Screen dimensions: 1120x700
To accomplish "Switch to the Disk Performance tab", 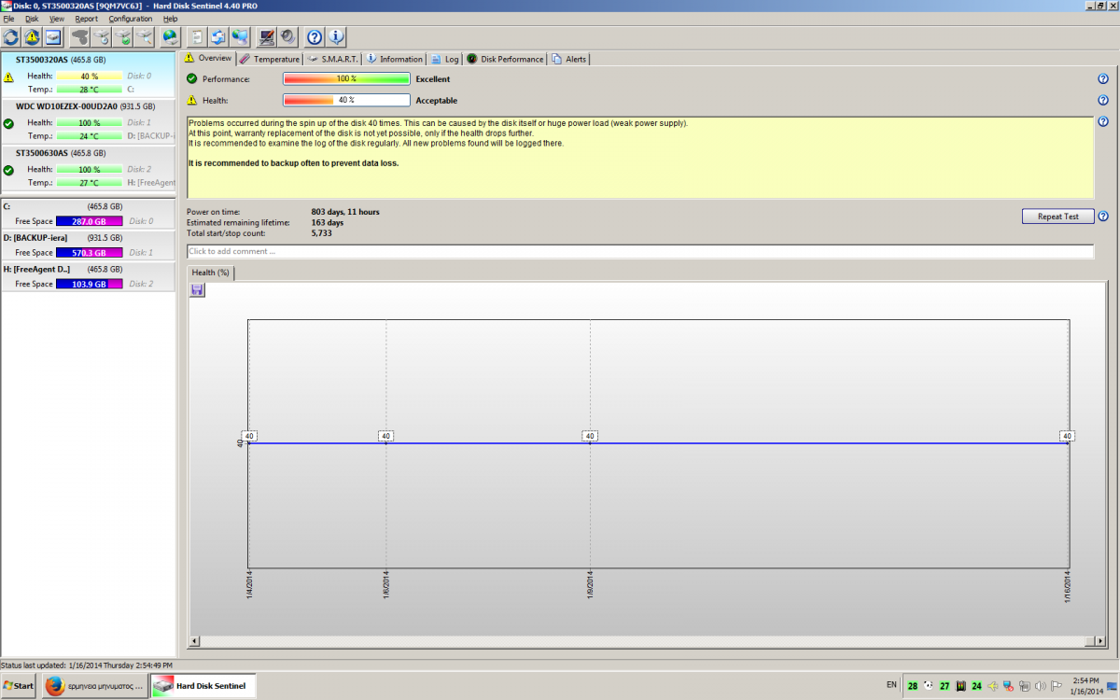I will pyautogui.click(x=505, y=59).
